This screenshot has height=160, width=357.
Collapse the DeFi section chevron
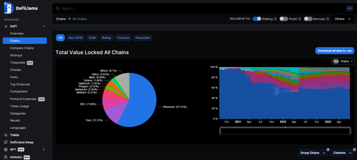point(44,26)
